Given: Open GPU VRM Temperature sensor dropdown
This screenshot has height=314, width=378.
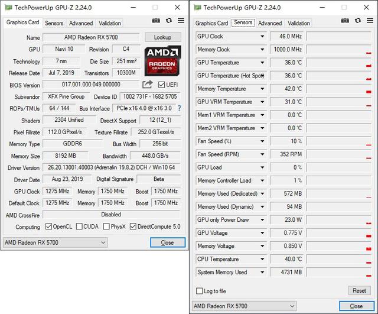Looking at the screenshot, I should (262, 102).
